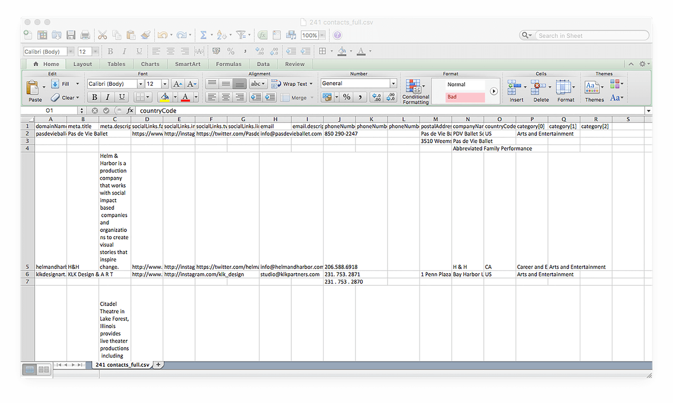The image size is (673, 403).
Task: Open the ribbon font name dropdown
Action: pos(140,84)
